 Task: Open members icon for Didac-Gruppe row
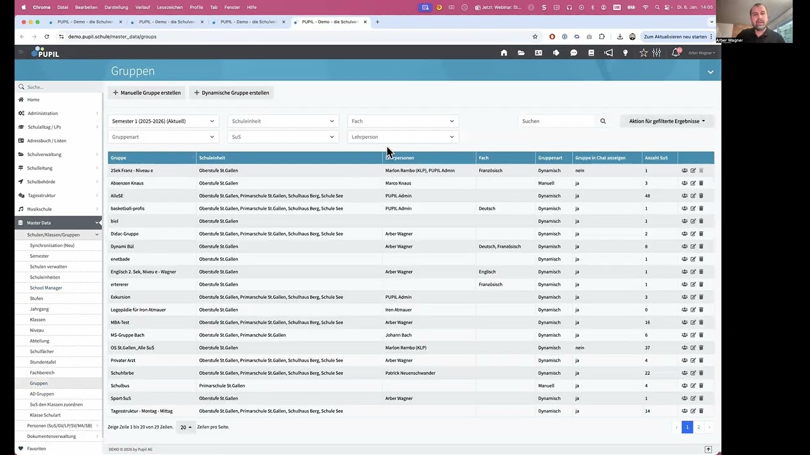click(x=685, y=234)
